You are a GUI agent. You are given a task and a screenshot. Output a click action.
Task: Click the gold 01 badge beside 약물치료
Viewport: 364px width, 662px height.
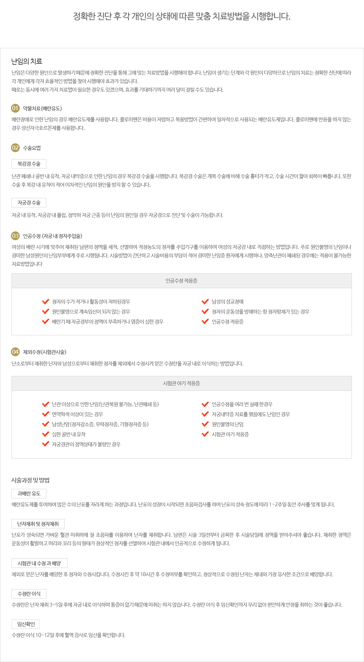[x=15, y=108]
